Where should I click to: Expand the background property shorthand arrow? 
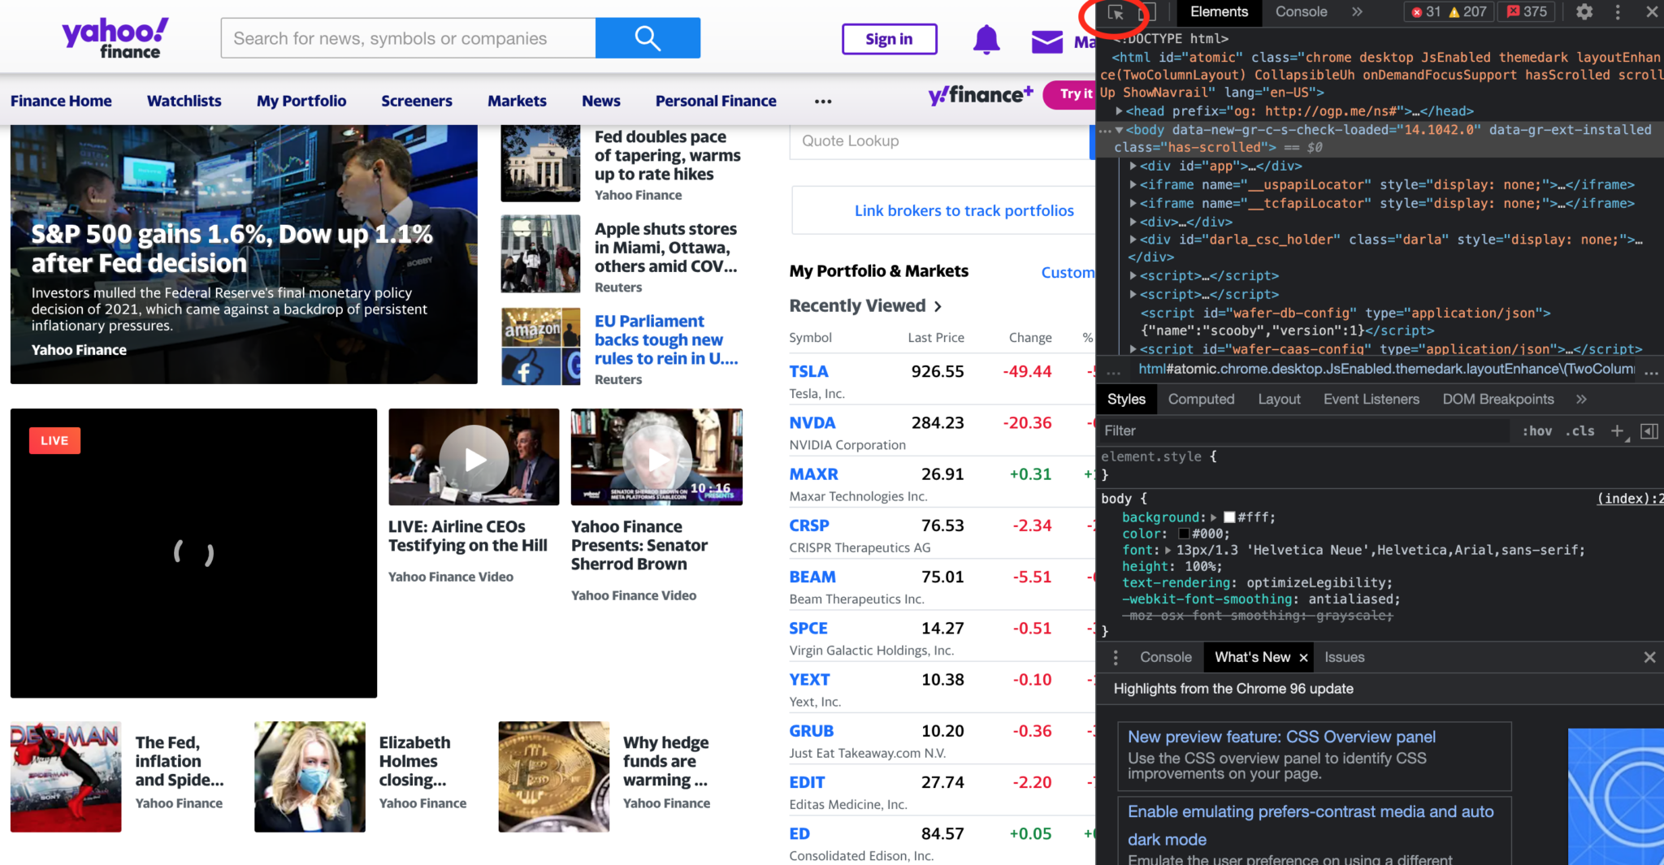pyautogui.click(x=1214, y=517)
